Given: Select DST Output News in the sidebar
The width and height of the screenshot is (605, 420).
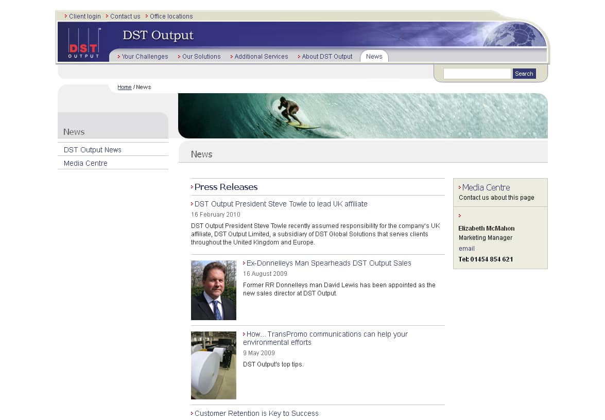Looking at the screenshot, I should [x=93, y=150].
